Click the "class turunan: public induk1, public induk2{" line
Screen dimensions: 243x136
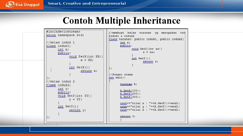(146, 39)
